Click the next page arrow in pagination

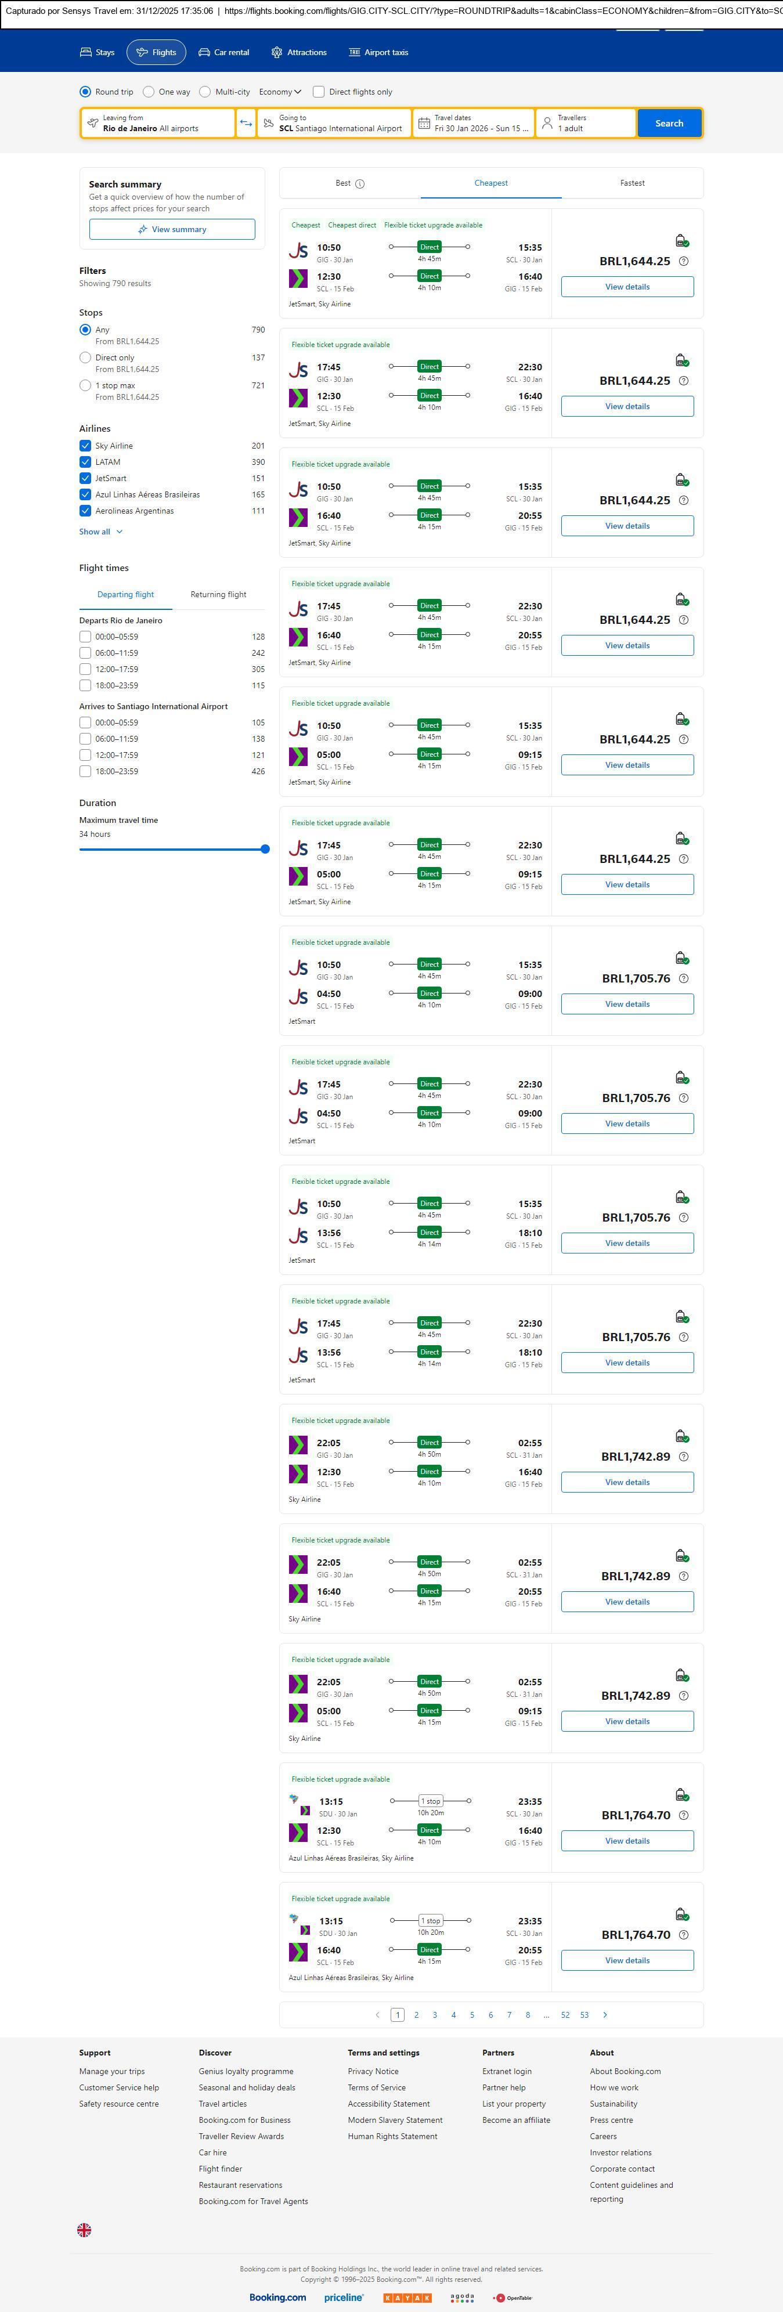click(605, 2015)
